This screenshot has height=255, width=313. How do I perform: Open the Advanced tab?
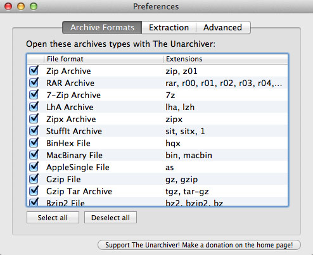223,27
